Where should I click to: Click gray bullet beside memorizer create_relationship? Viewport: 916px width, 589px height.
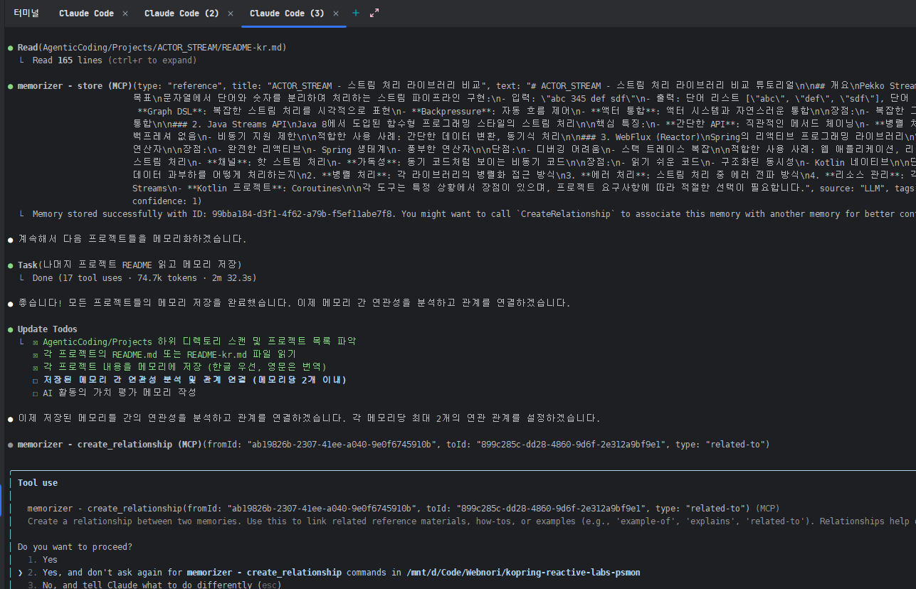(10, 445)
